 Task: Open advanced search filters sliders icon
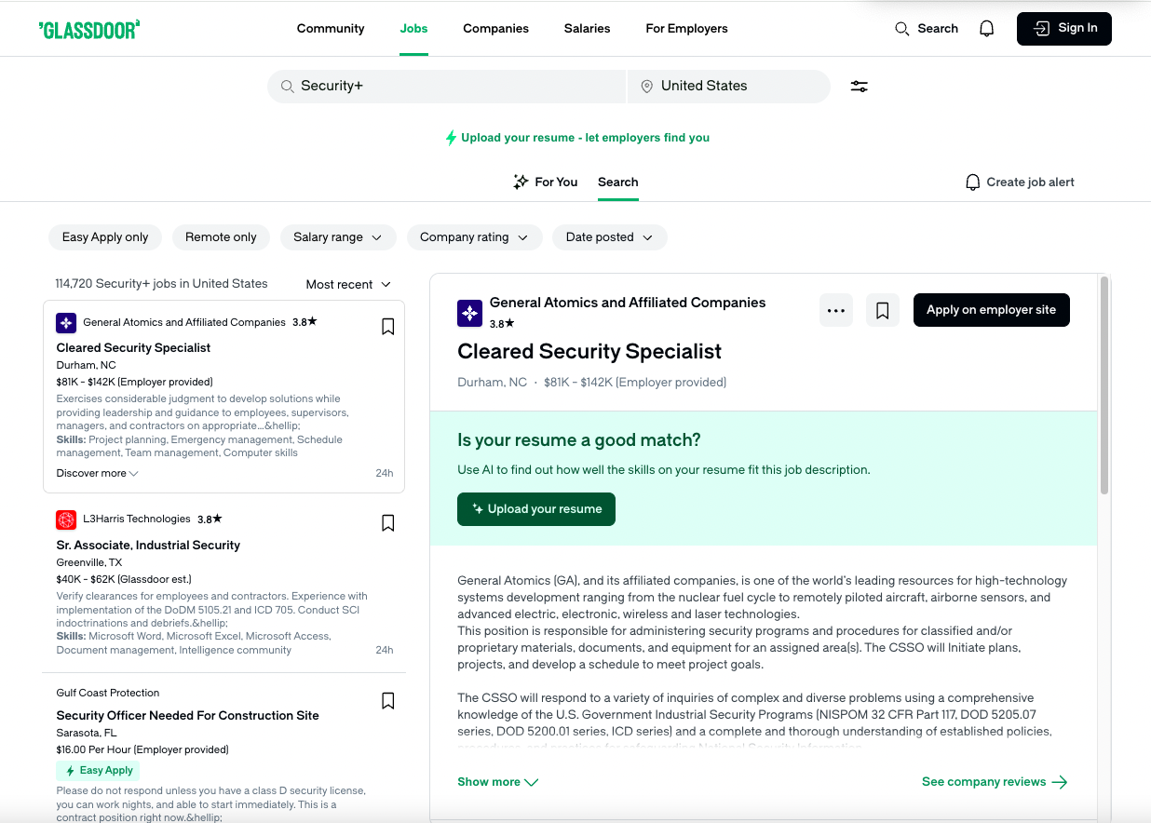pyautogui.click(x=859, y=86)
